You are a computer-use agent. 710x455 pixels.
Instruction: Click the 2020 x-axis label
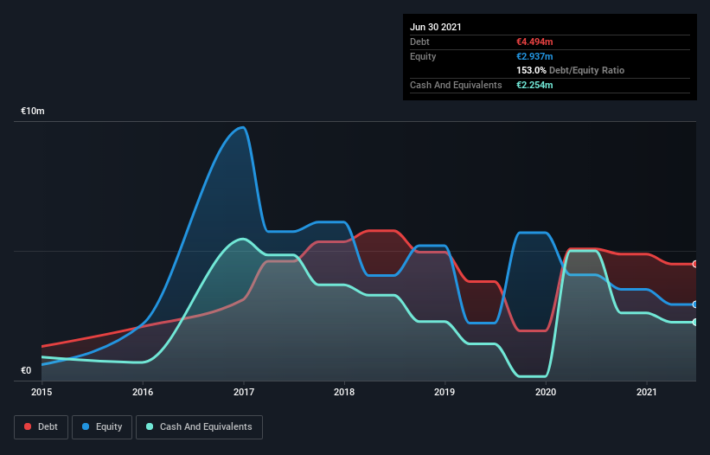click(x=546, y=392)
